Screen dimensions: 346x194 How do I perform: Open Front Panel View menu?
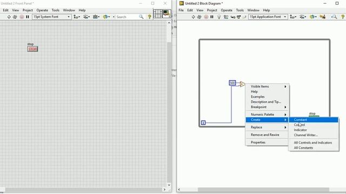coord(16,10)
